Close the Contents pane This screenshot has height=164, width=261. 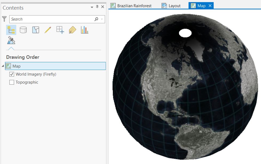coord(103,7)
